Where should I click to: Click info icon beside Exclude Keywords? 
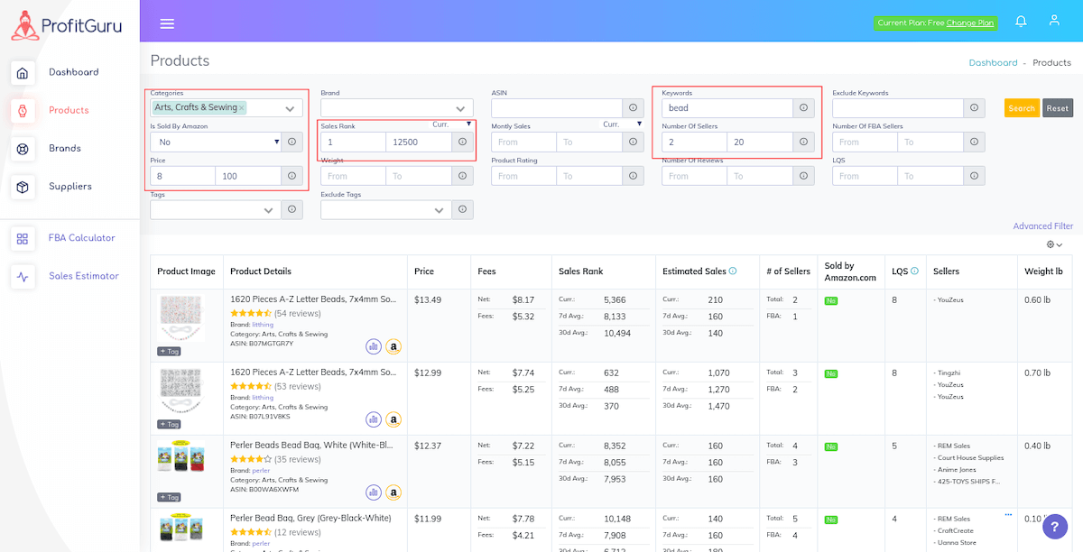[974, 108]
